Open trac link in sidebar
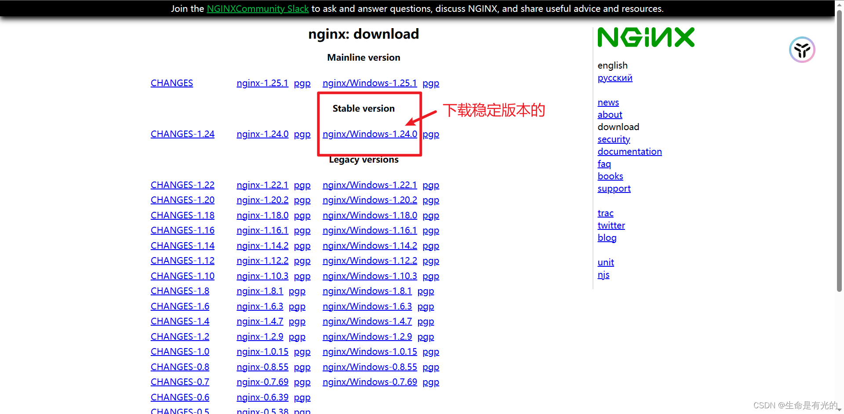 coord(605,213)
